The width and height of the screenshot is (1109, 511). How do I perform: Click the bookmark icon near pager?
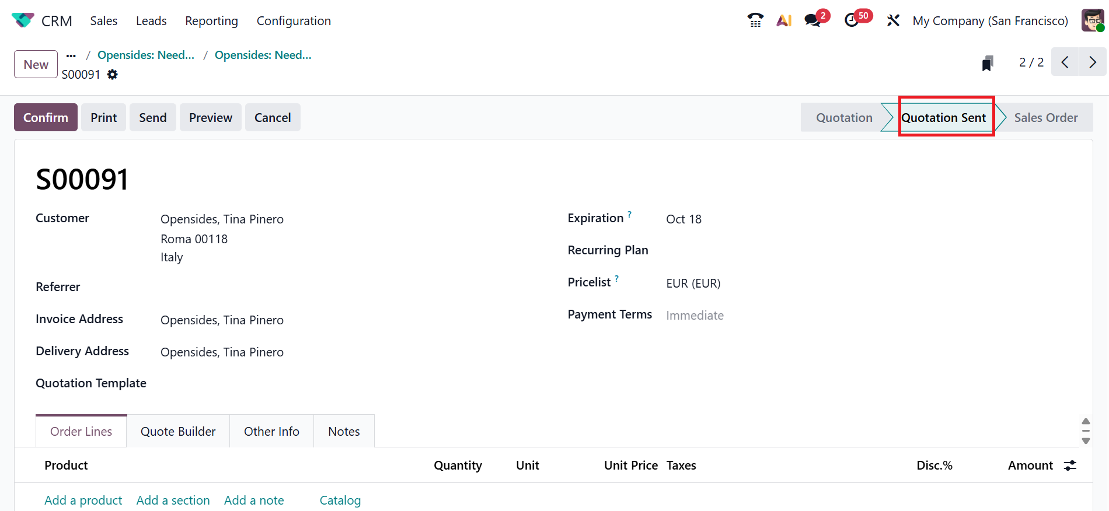tap(987, 63)
